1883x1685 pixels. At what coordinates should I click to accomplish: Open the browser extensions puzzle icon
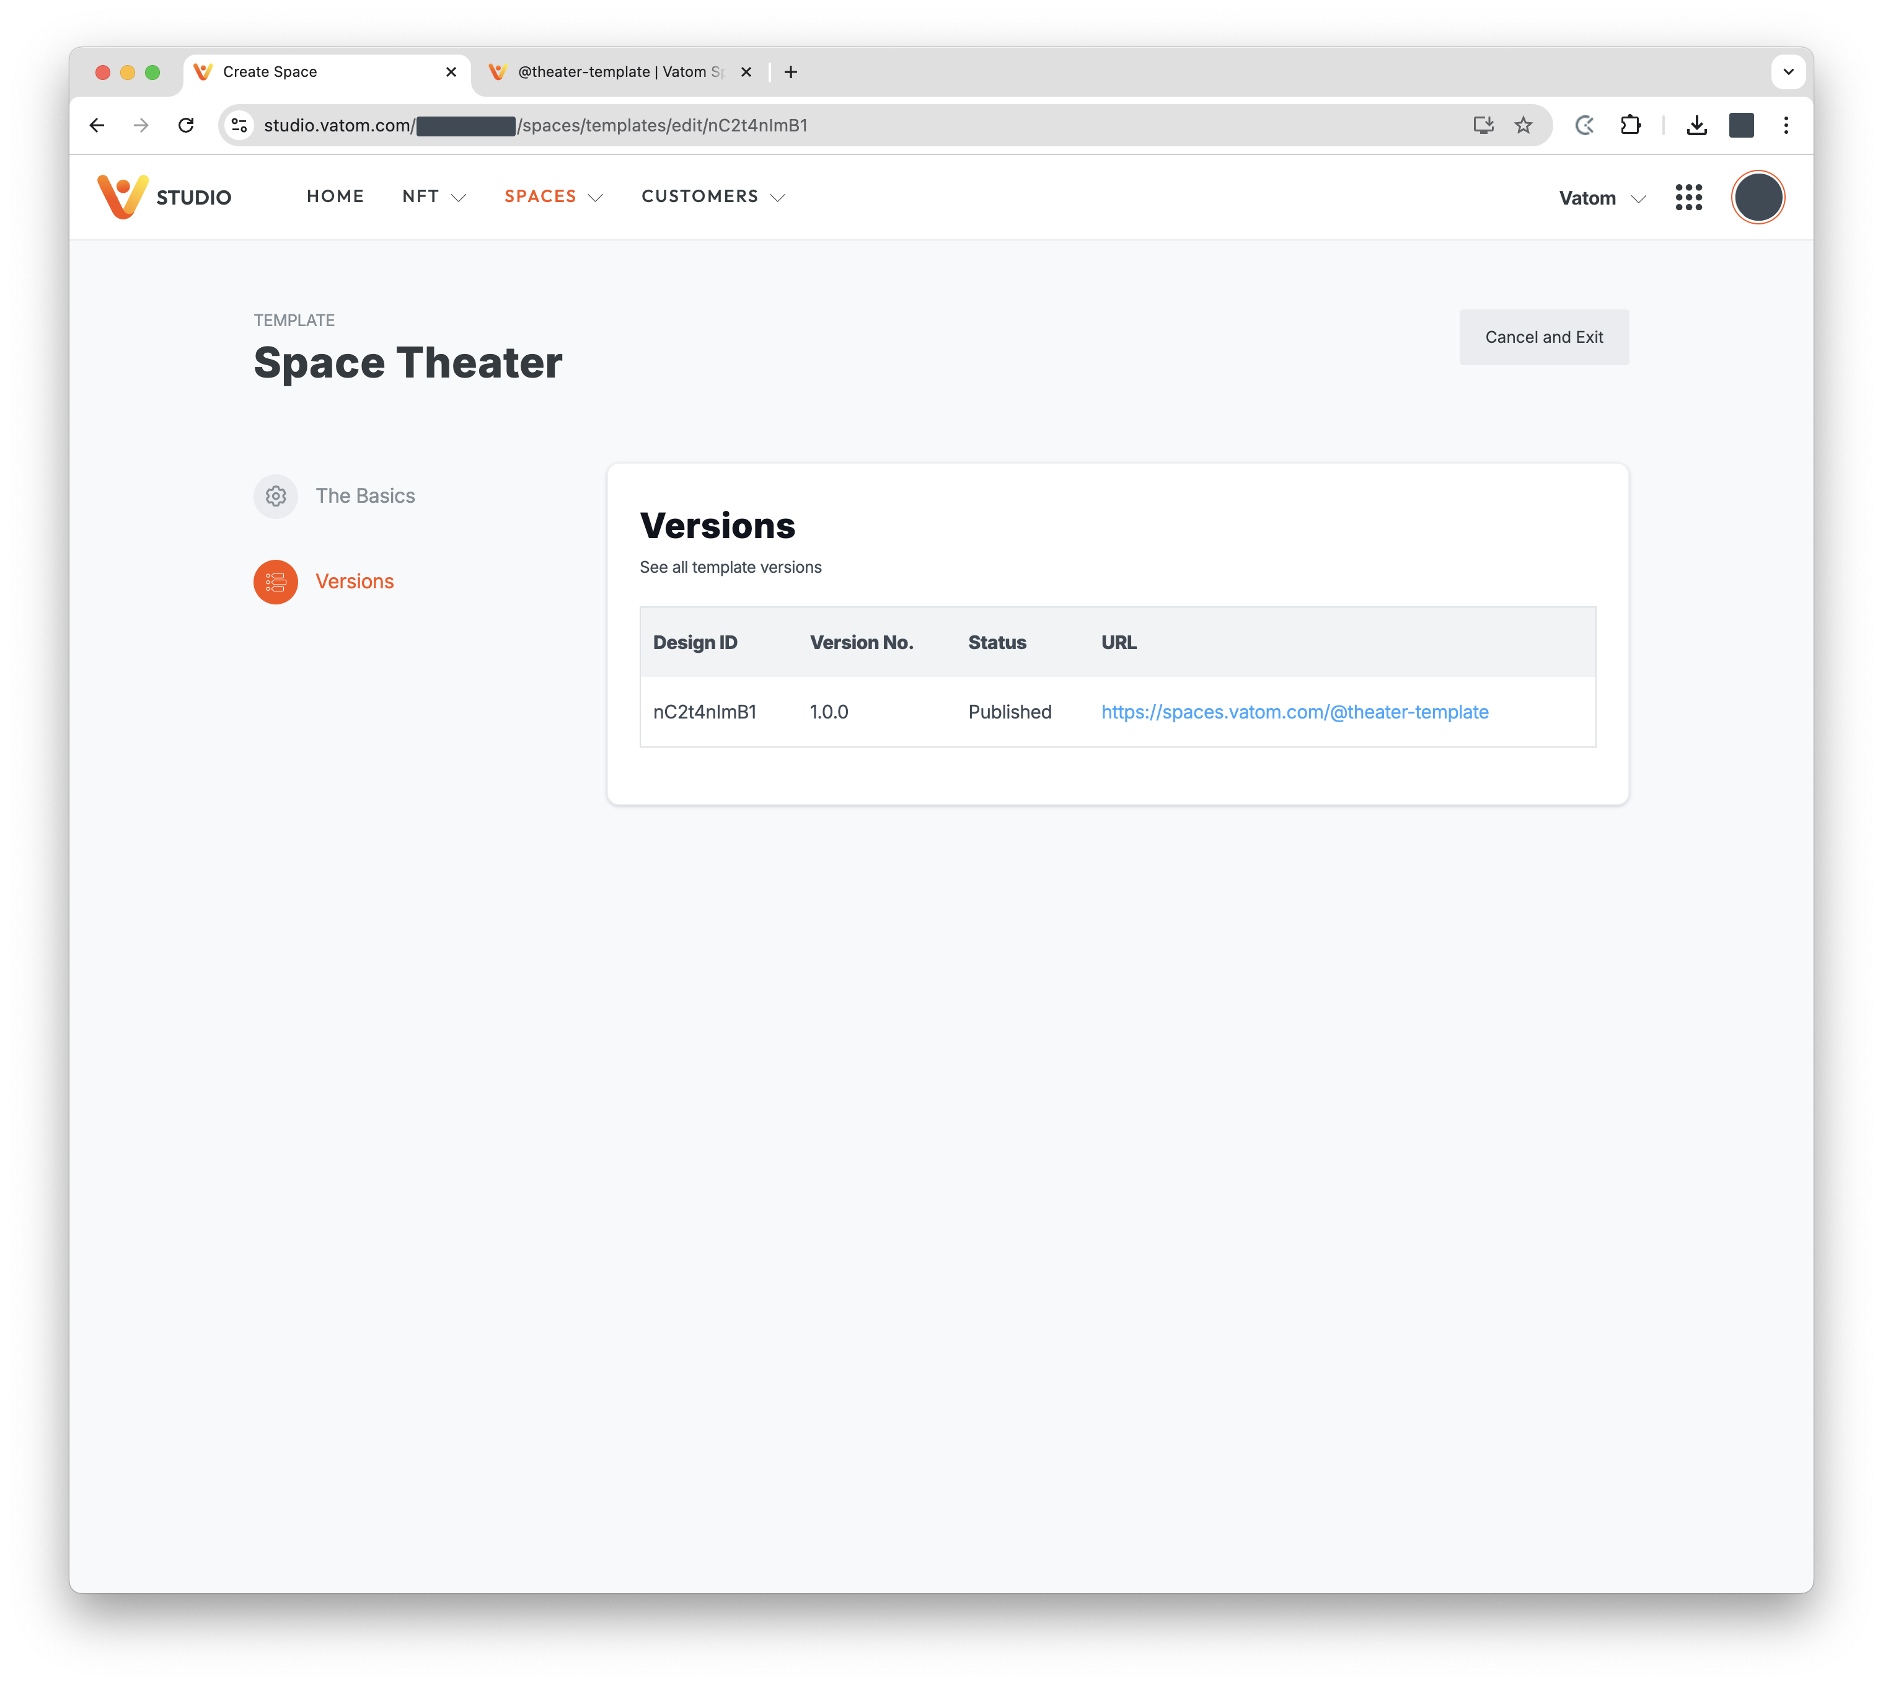(x=1630, y=125)
